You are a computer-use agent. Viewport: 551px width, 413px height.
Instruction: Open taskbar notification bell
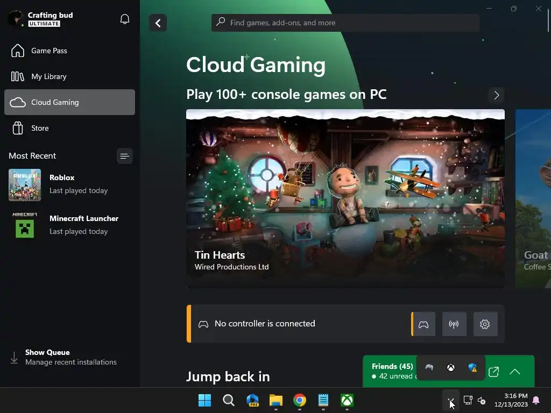tap(536, 400)
